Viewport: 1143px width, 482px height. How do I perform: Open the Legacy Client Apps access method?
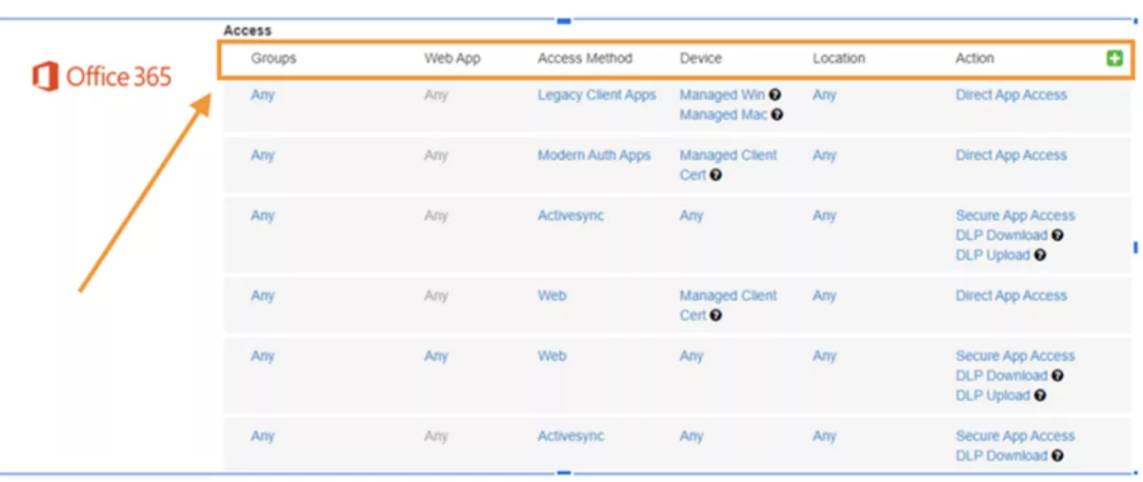click(x=596, y=95)
